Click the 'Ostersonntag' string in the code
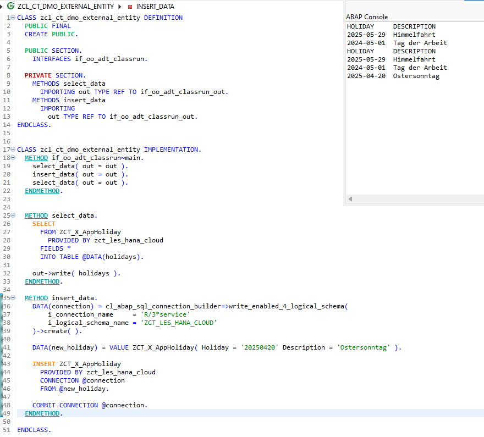 [x=364, y=347]
